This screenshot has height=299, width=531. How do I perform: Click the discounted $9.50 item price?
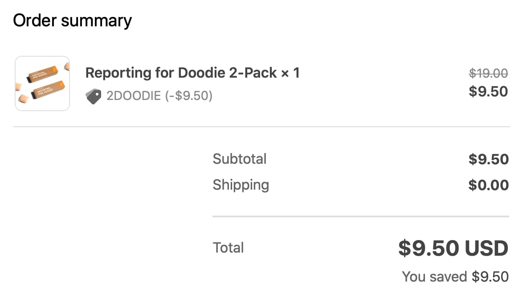pos(488,91)
